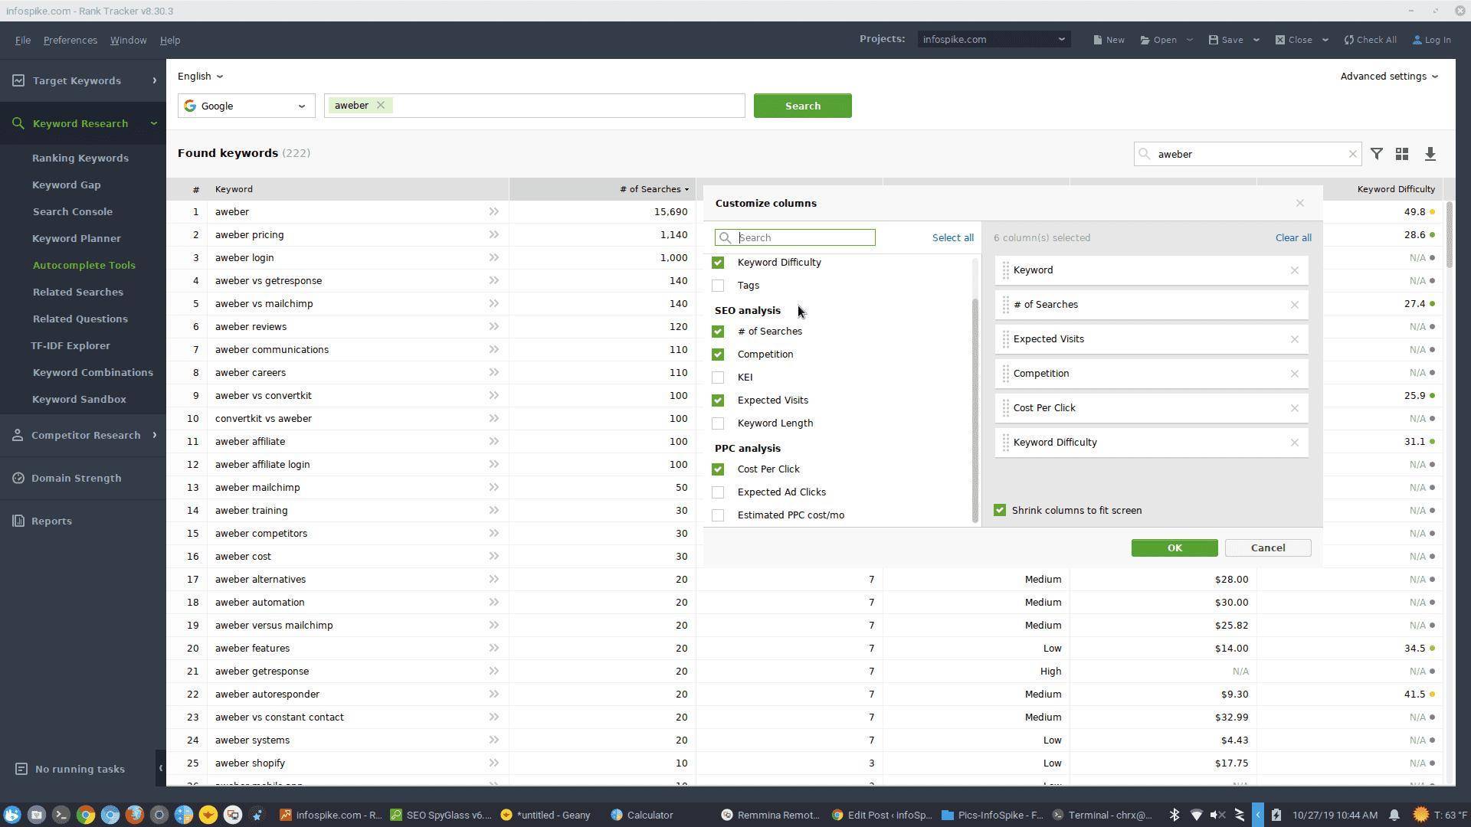The height and width of the screenshot is (827, 1471).
Task: Open the Help menu
Action: click(x=170, y=40)
